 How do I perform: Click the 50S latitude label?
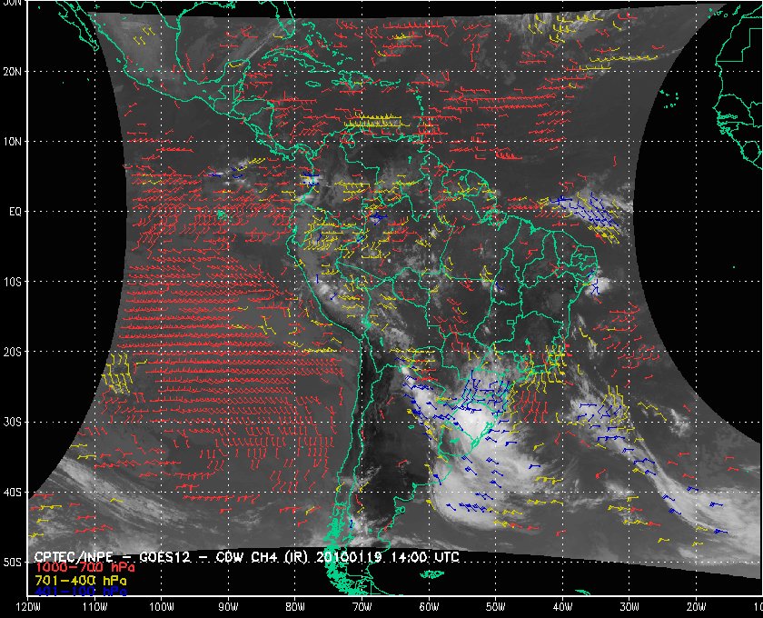[12, 563]
